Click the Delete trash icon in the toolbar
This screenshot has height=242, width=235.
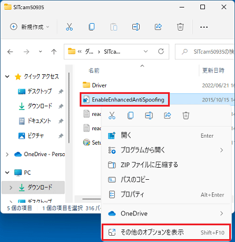[x=180, y=27]
